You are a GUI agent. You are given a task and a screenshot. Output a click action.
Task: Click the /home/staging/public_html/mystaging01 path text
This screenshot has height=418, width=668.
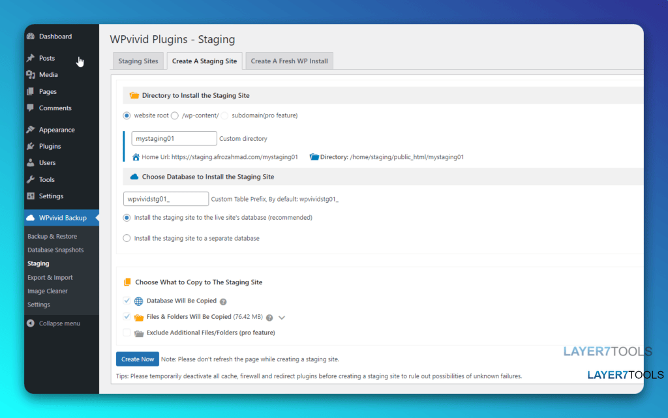[407, 157]
